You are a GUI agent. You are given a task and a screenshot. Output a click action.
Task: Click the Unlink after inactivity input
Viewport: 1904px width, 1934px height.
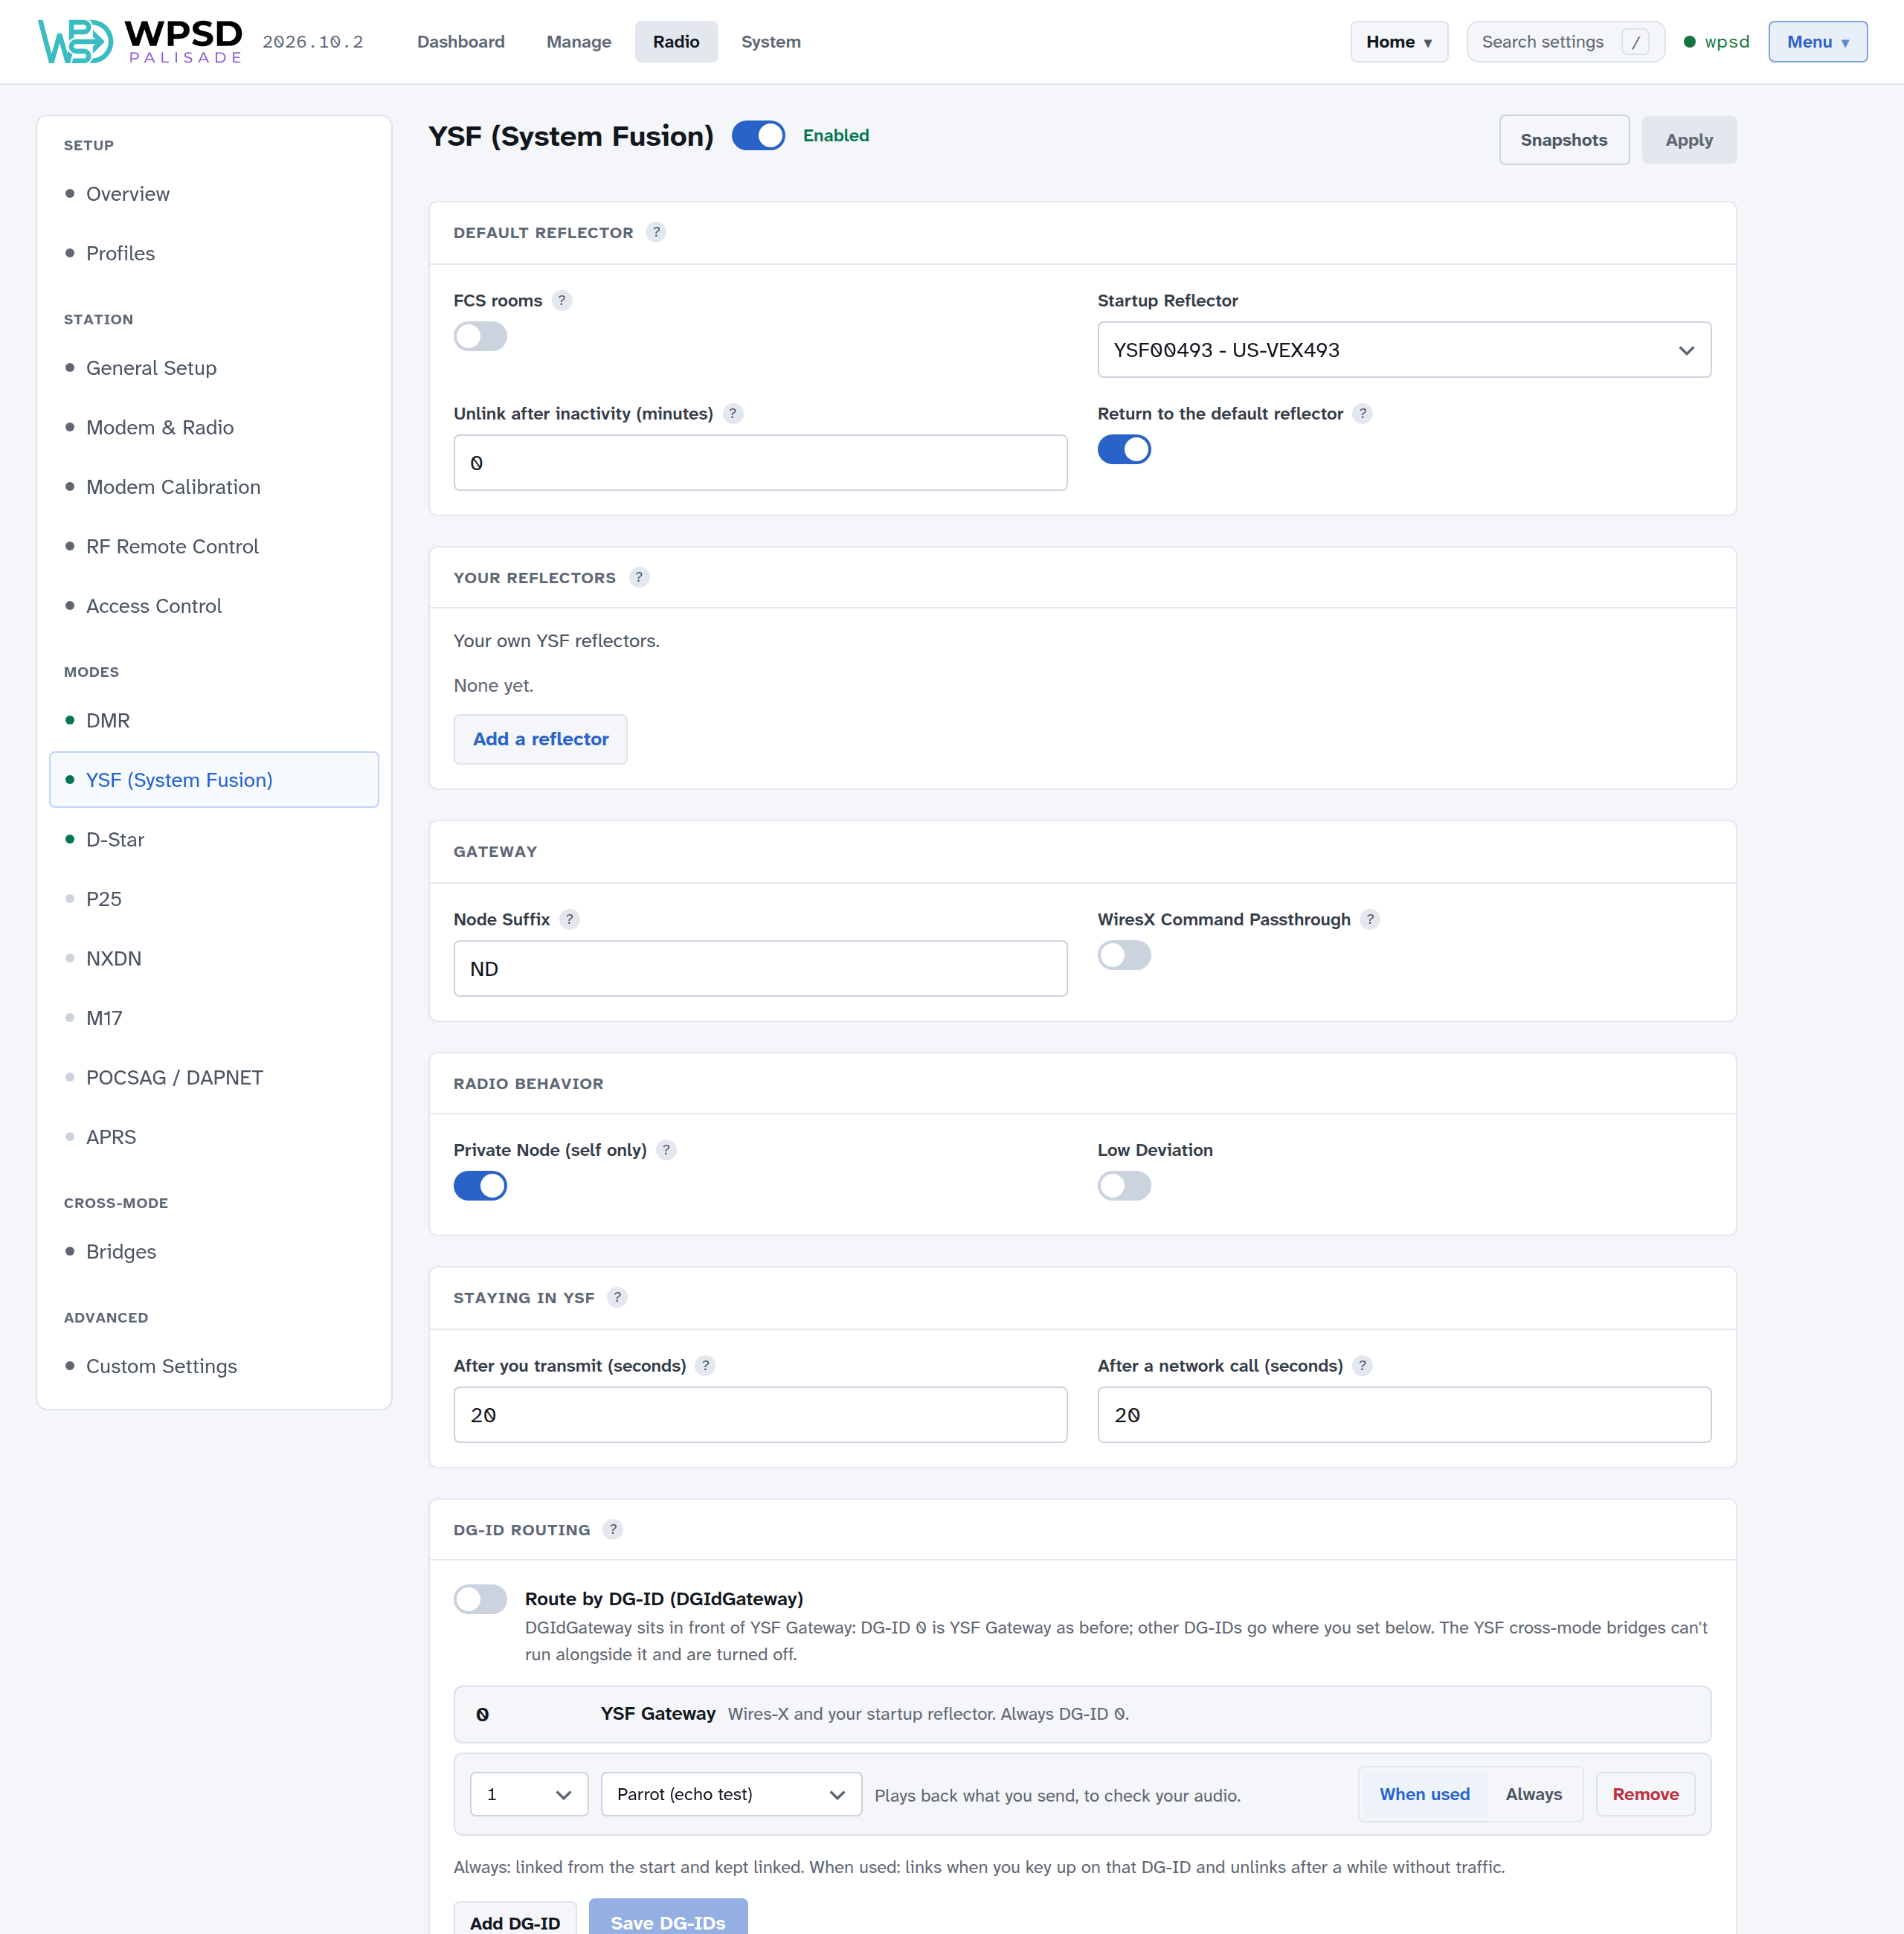(760, 462)
